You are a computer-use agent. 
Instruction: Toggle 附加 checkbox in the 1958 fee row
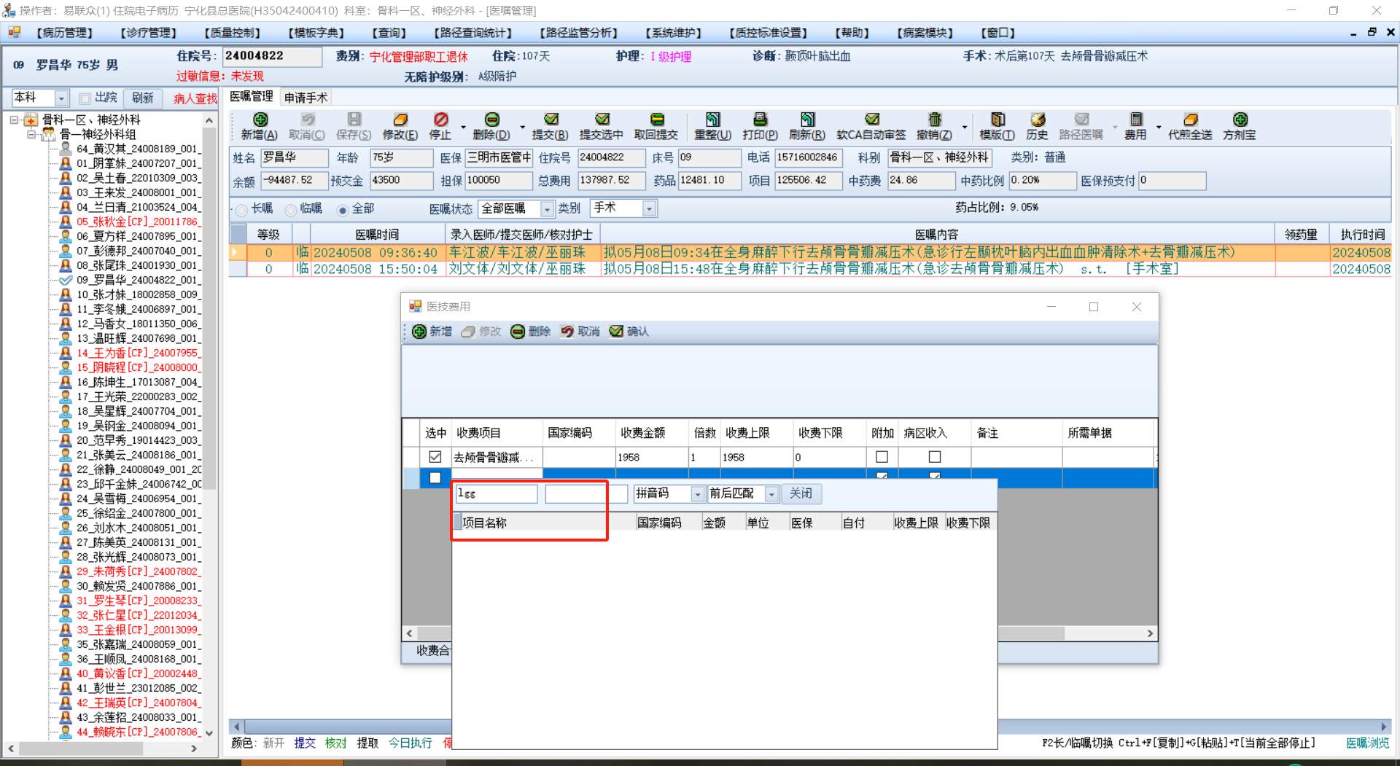coord(882,457)
